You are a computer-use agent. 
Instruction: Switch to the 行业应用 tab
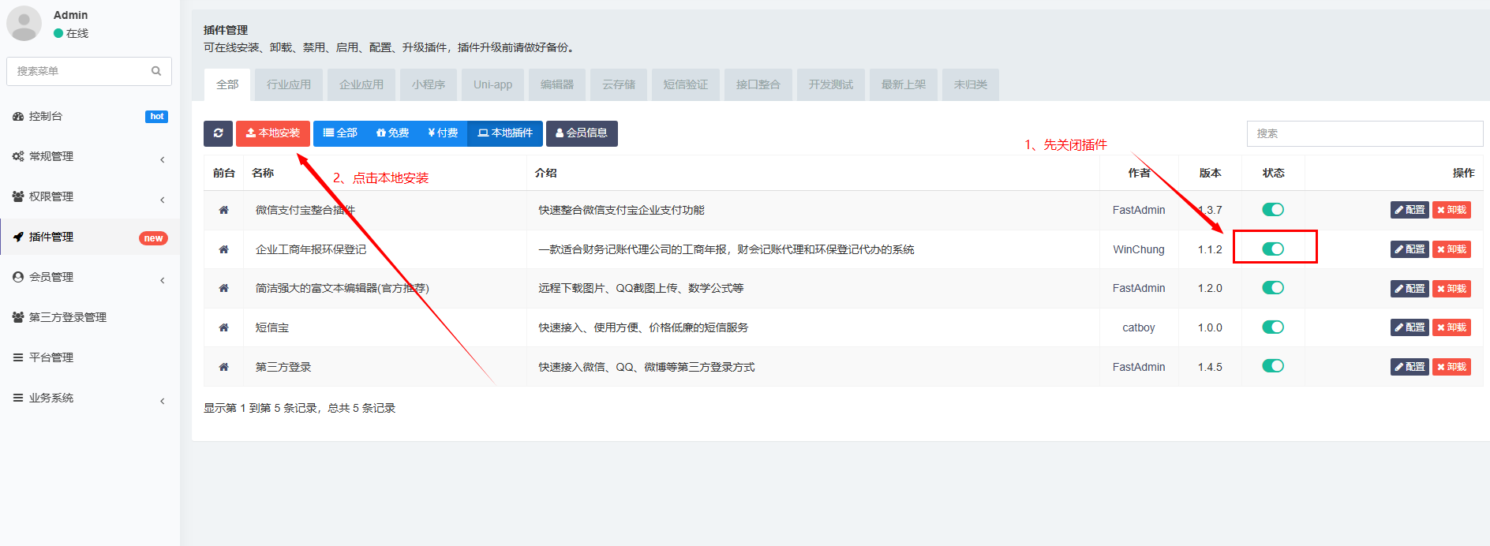click(x=289, y=84)
